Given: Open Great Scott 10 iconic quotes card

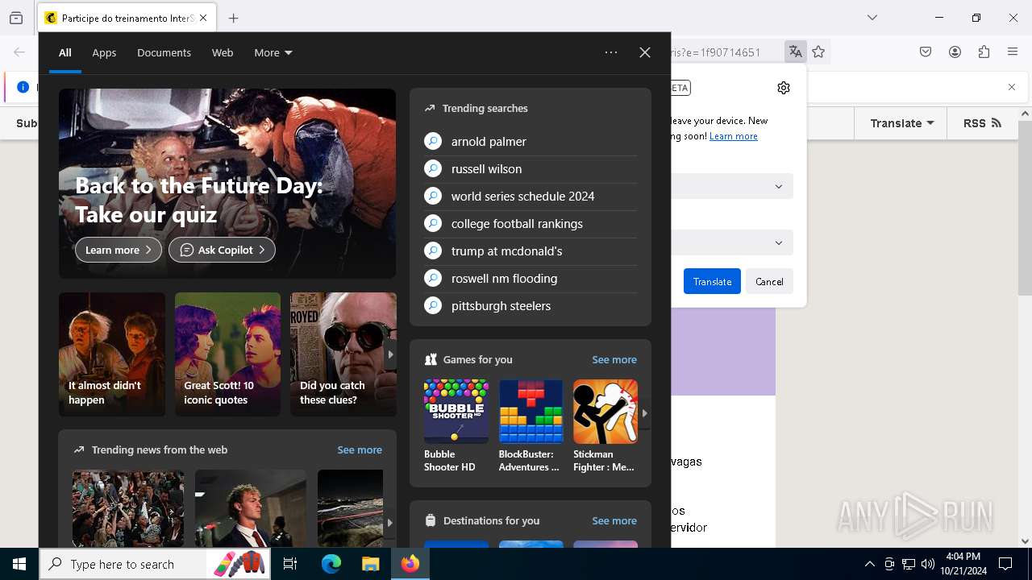Looking at the screenshot, I should point(227,354).
